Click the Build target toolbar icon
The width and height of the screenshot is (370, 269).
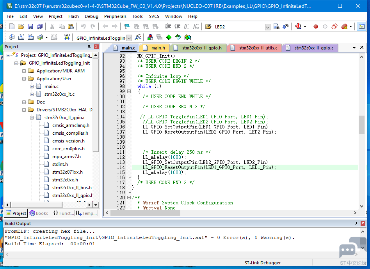21,37
